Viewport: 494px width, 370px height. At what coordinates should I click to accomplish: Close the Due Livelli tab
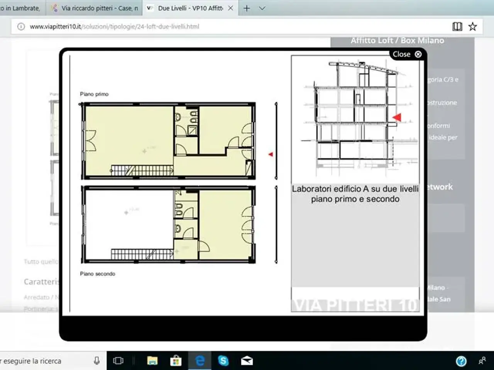click(230, 8)
